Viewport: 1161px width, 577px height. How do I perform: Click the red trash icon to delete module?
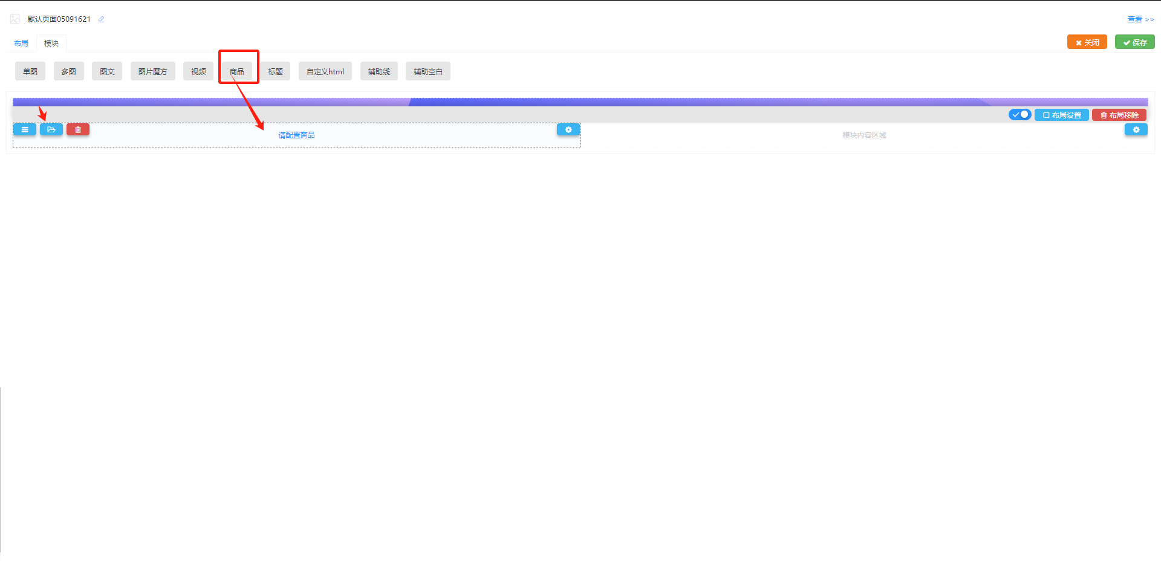tap(78, 129)
